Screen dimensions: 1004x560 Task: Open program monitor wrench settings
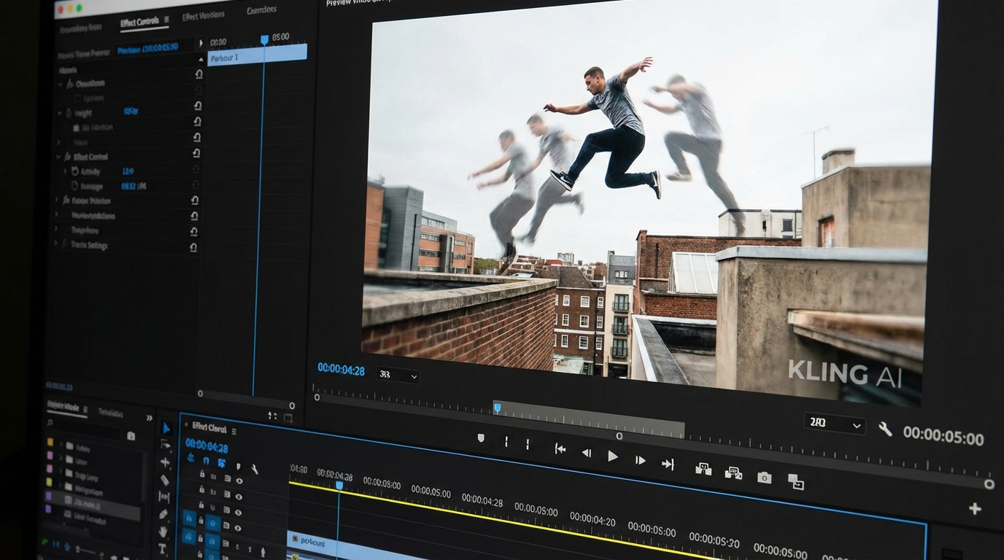pyautogui.click(x=885, y=429)
